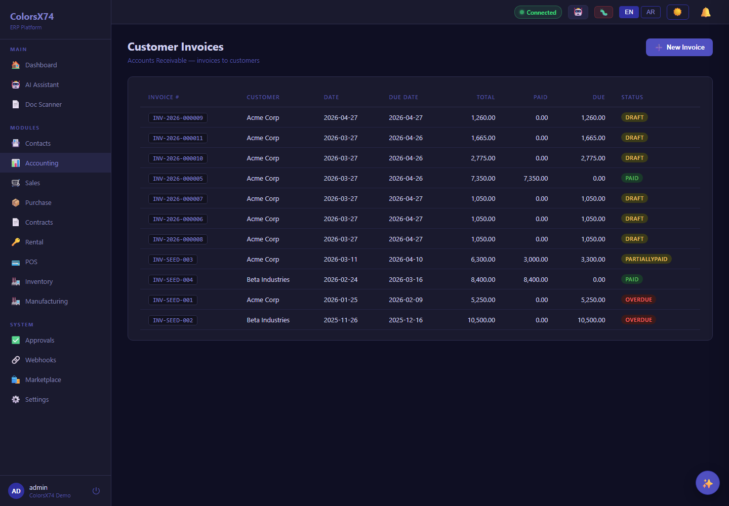
Task: Click the ColorsX74 logo title
Action: [x=32, y=16]
